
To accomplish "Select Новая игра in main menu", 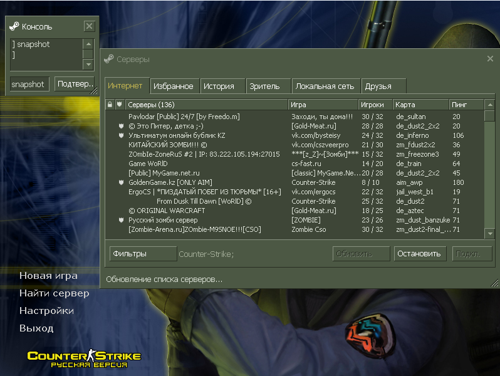I will pyautogui.click(x=48, y=276).
